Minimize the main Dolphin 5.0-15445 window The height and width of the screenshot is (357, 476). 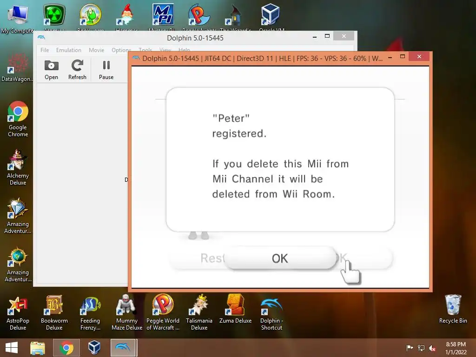click(x=315, y=37)
